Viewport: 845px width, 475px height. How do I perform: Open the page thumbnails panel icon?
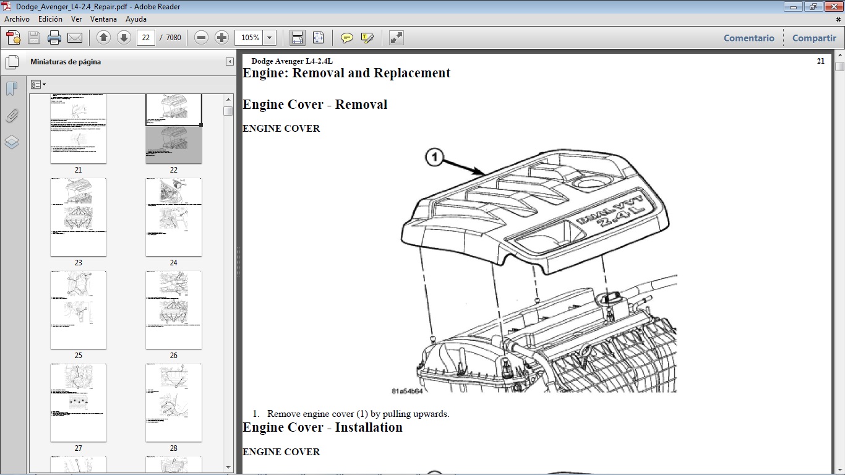pyautogui.click(x=12, y=62)
